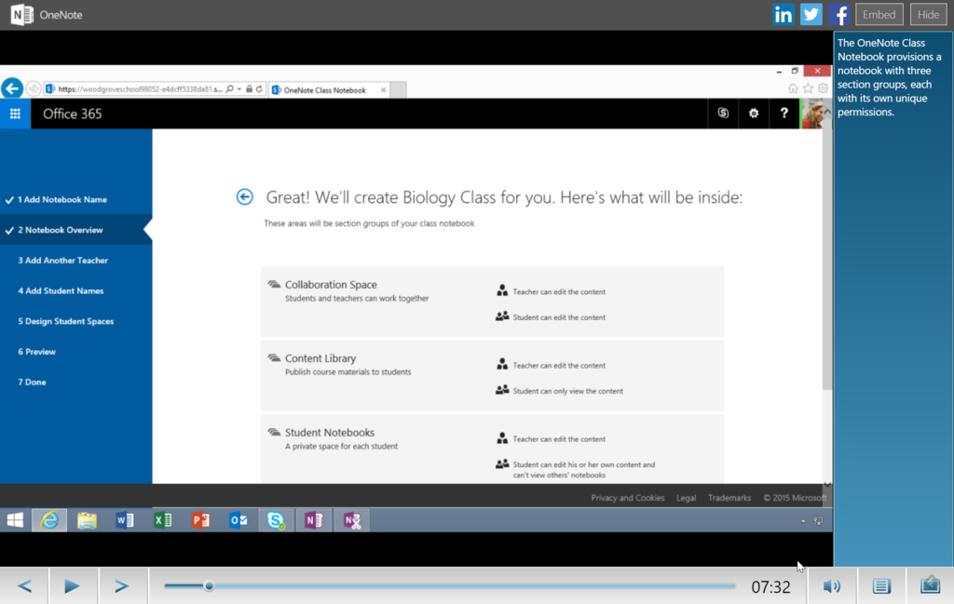This screenshot has width=954, height=604.
Task: Launch Word from the taskbar
Action: click(x=125, y=520)
